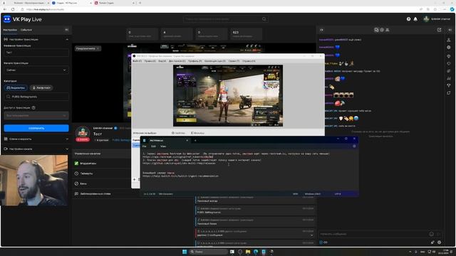Close the Предпросмотр chip with its x
This screenshot has width=456, height=256.
98,49
